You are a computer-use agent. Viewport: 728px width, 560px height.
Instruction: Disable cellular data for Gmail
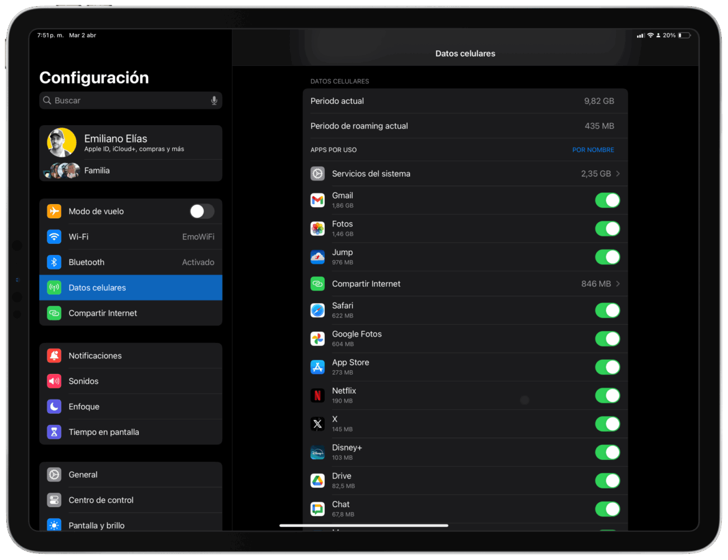tap(607, 200)
